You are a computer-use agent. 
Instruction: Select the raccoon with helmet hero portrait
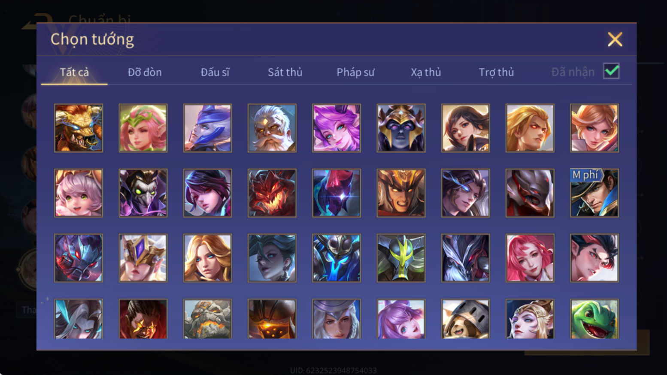tap(466, 319)
